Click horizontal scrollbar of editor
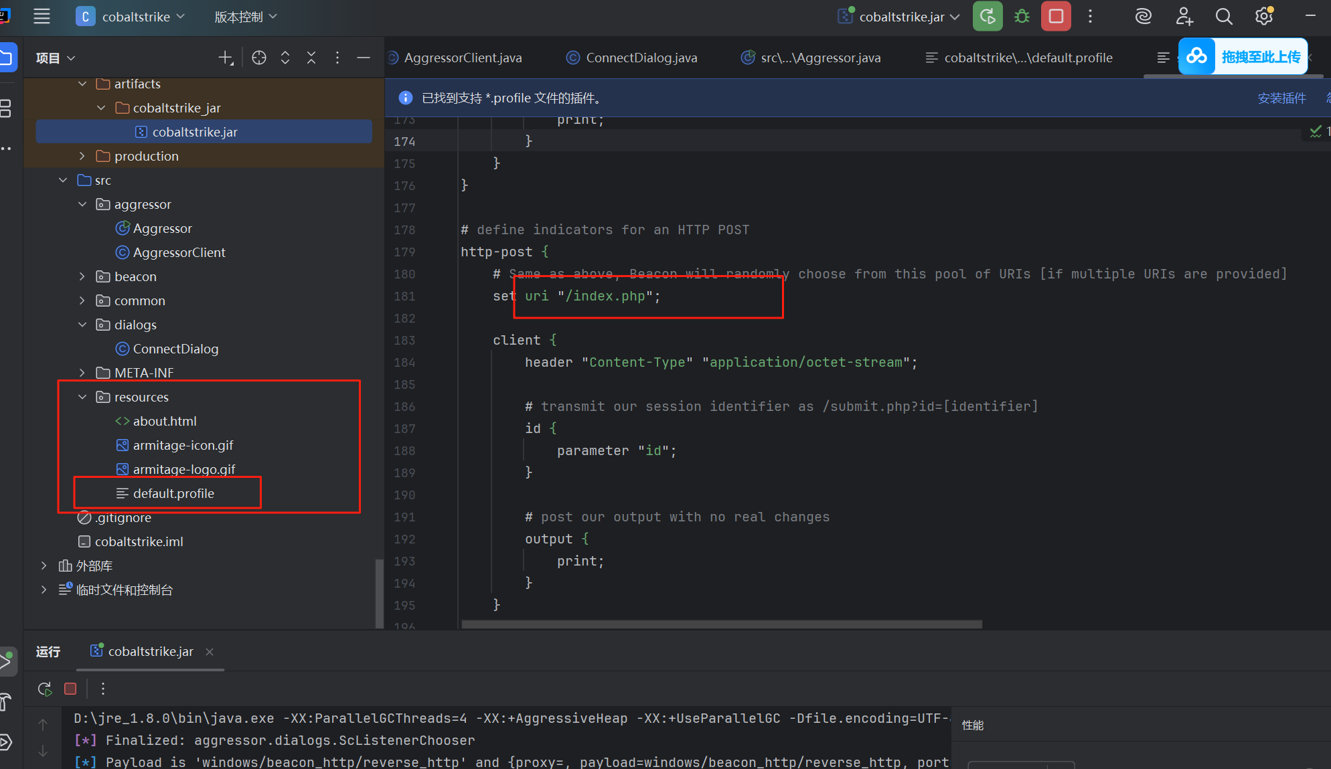 pos(722,624)
